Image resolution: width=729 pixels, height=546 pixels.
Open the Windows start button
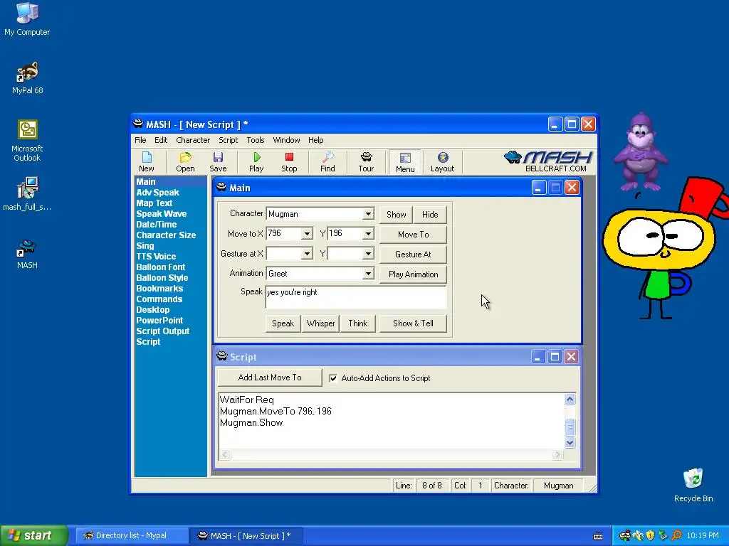[34, 535]
